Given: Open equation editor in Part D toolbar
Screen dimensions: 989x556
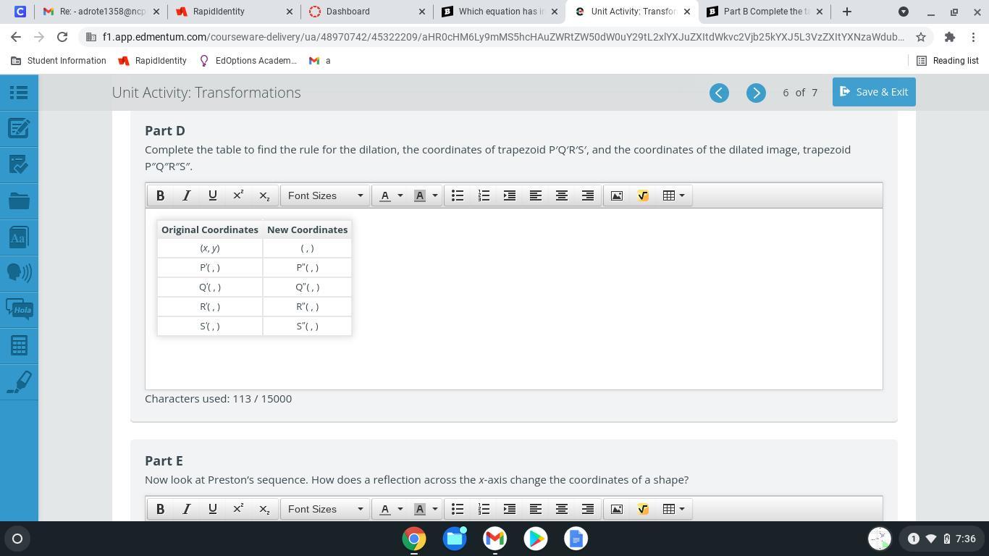Looking at the screenshot, I should (x=643, y=195).
